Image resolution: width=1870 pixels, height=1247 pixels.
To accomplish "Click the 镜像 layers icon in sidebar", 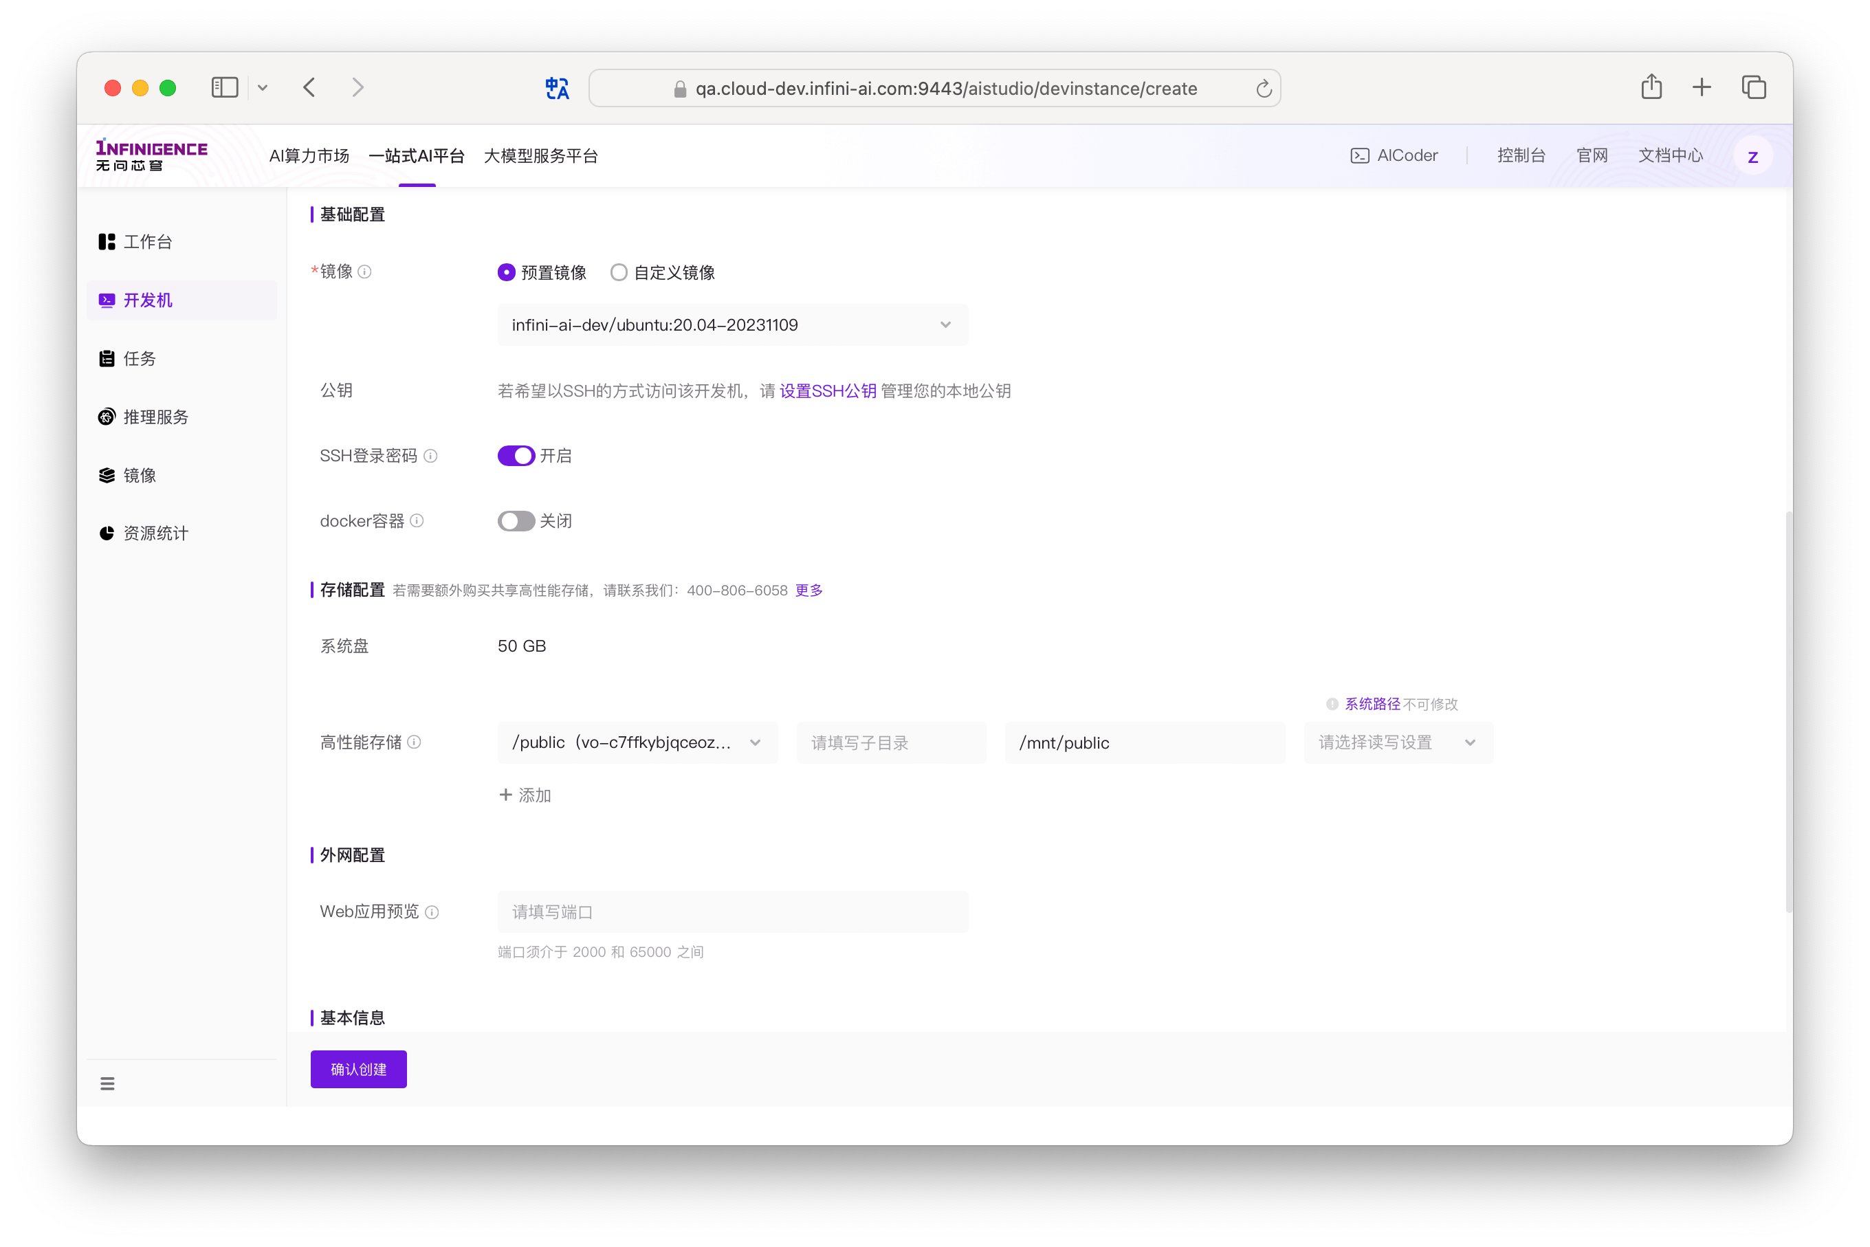I will (107, 475).
